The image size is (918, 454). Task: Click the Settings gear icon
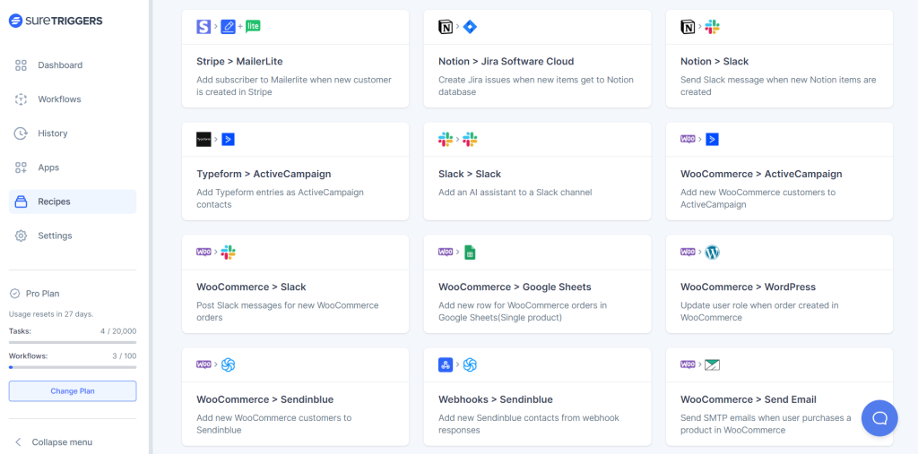point(21,236)
